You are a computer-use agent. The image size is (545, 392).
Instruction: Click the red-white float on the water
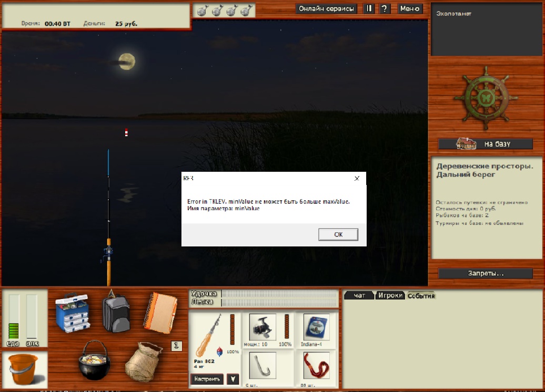tap(126, 132)
